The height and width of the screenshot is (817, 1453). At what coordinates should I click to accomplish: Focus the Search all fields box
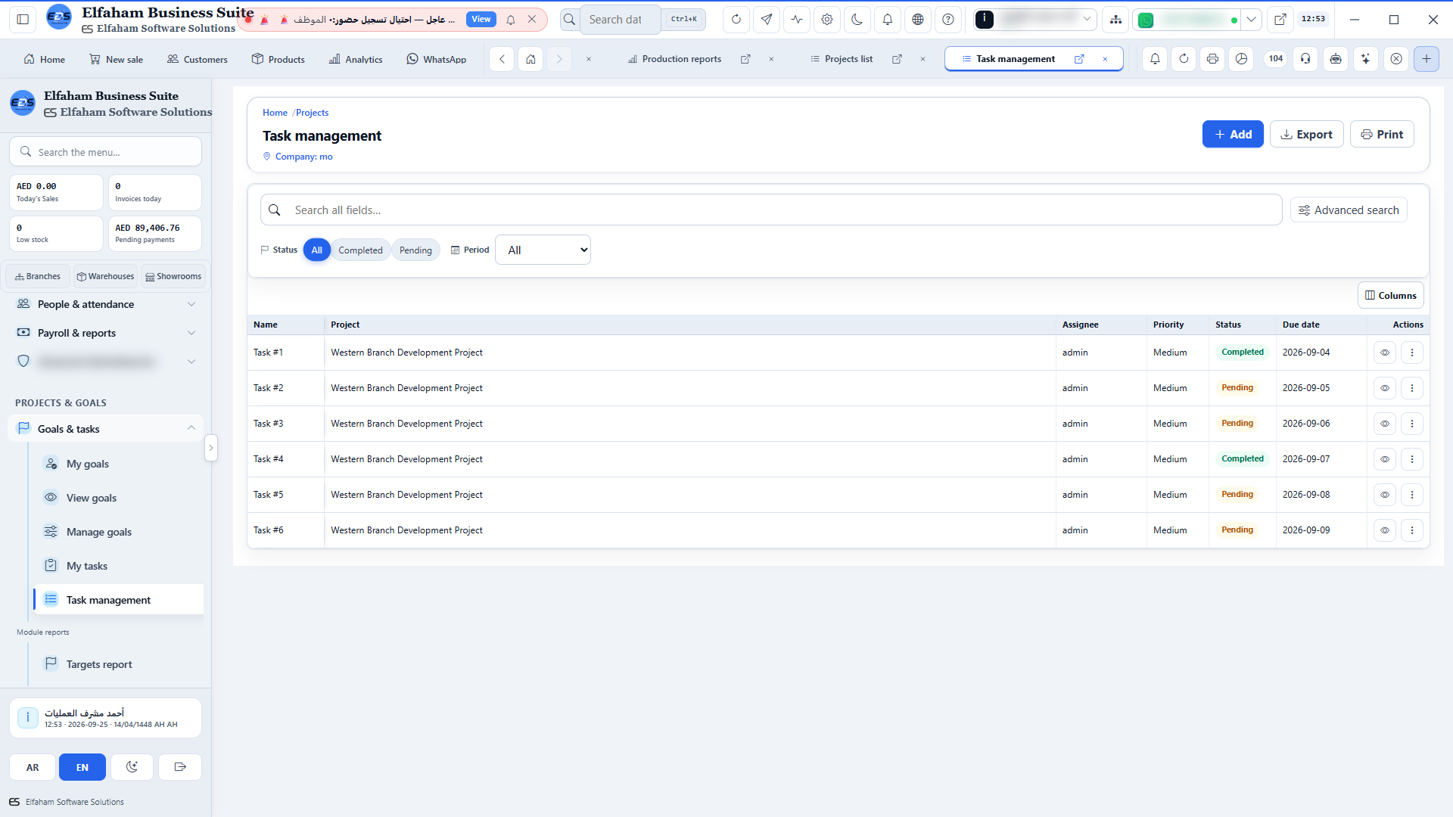pos(771,210)
